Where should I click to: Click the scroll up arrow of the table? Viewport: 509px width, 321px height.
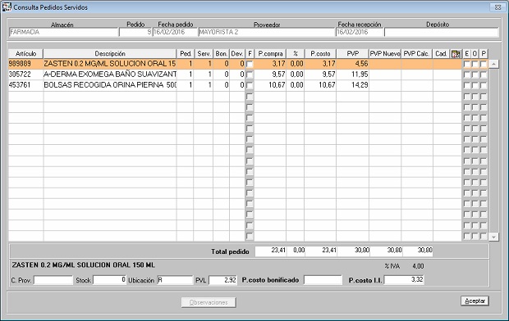493,64
